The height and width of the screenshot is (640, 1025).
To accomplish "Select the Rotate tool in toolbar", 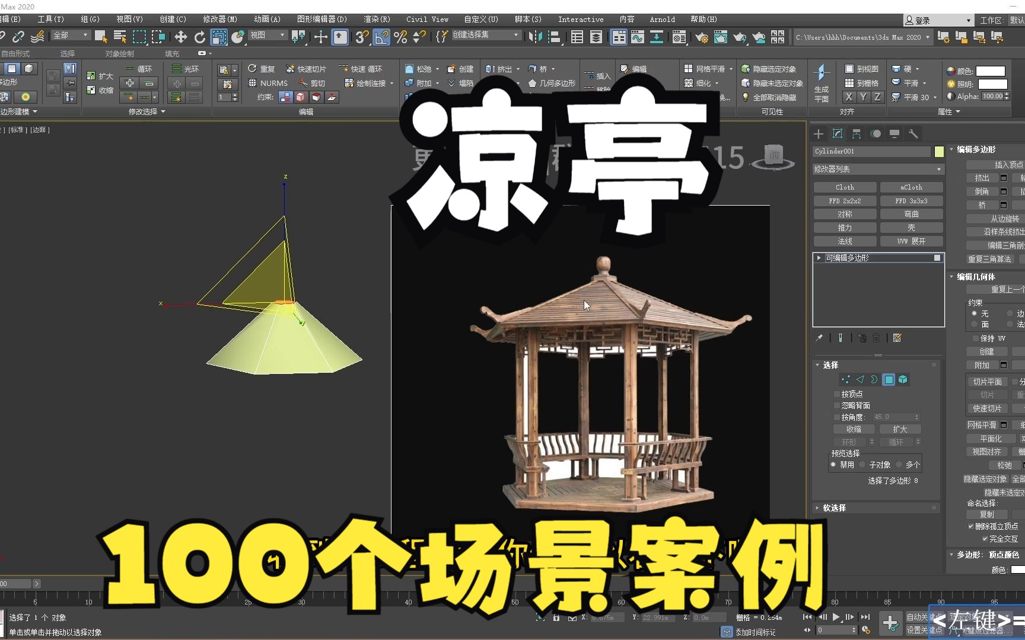I will click(x=200, y=37).
